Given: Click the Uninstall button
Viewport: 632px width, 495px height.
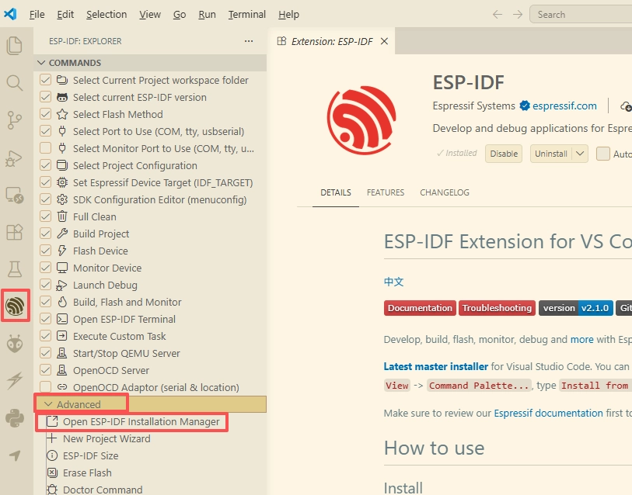Looking at the screenshot, I should click(551, 154).
